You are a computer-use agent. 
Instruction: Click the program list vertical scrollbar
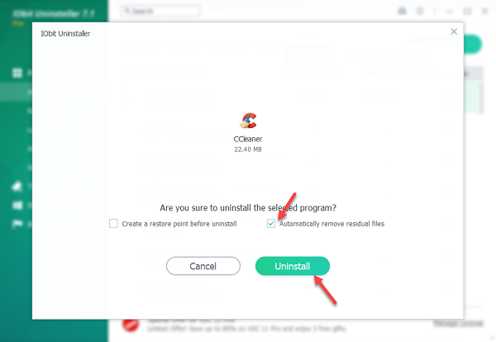[x=481, y=97]
